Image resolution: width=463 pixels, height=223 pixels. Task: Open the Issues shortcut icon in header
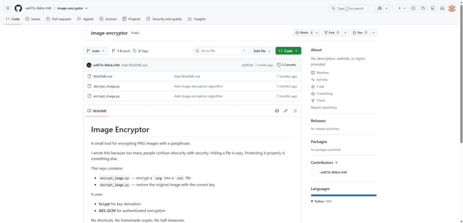coord(413,8)
